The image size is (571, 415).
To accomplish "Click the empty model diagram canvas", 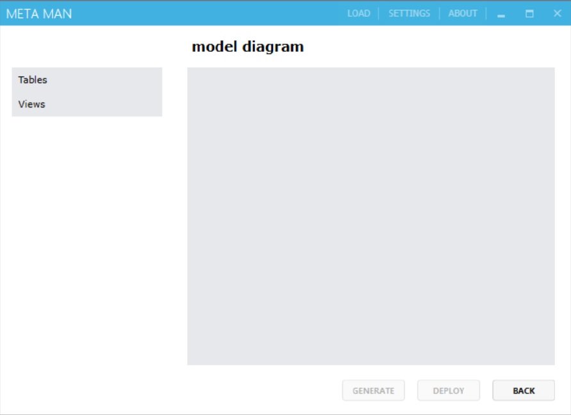I will pyautogui.click(x=370, y=215).
